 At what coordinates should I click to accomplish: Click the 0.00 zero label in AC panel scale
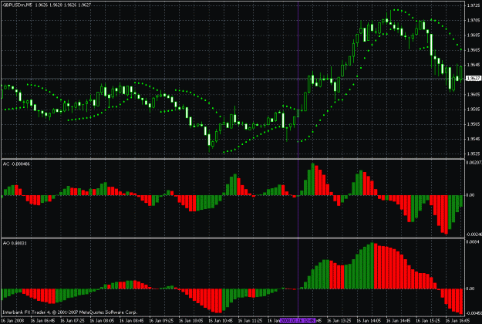coord(471,195)
